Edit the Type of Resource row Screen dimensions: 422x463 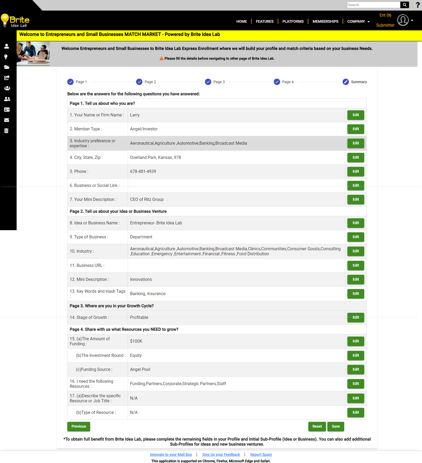pyautogui.click(x=356, y=413)
